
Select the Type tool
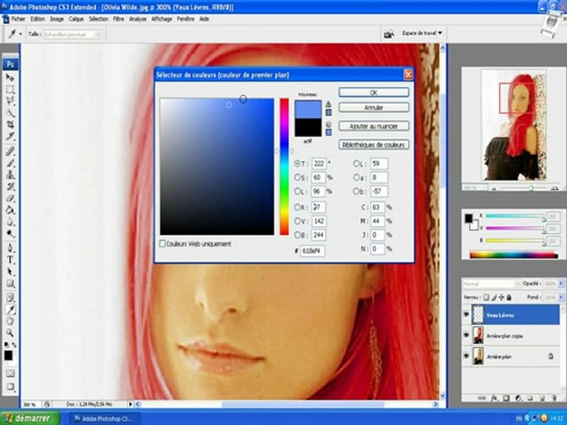[x=10, y=260]
